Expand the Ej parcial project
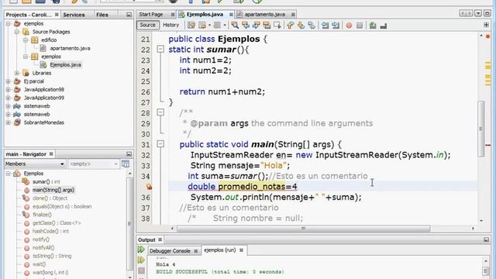 tap(9, 81)
